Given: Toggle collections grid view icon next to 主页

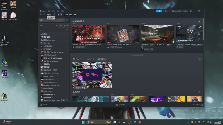Looking at the screenshot, I should [67, 20].
